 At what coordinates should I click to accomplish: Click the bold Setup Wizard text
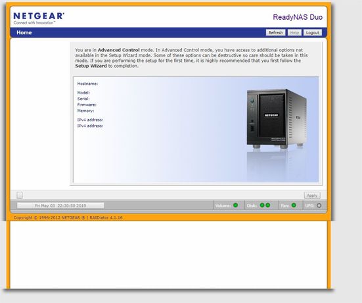click(91, 66)
